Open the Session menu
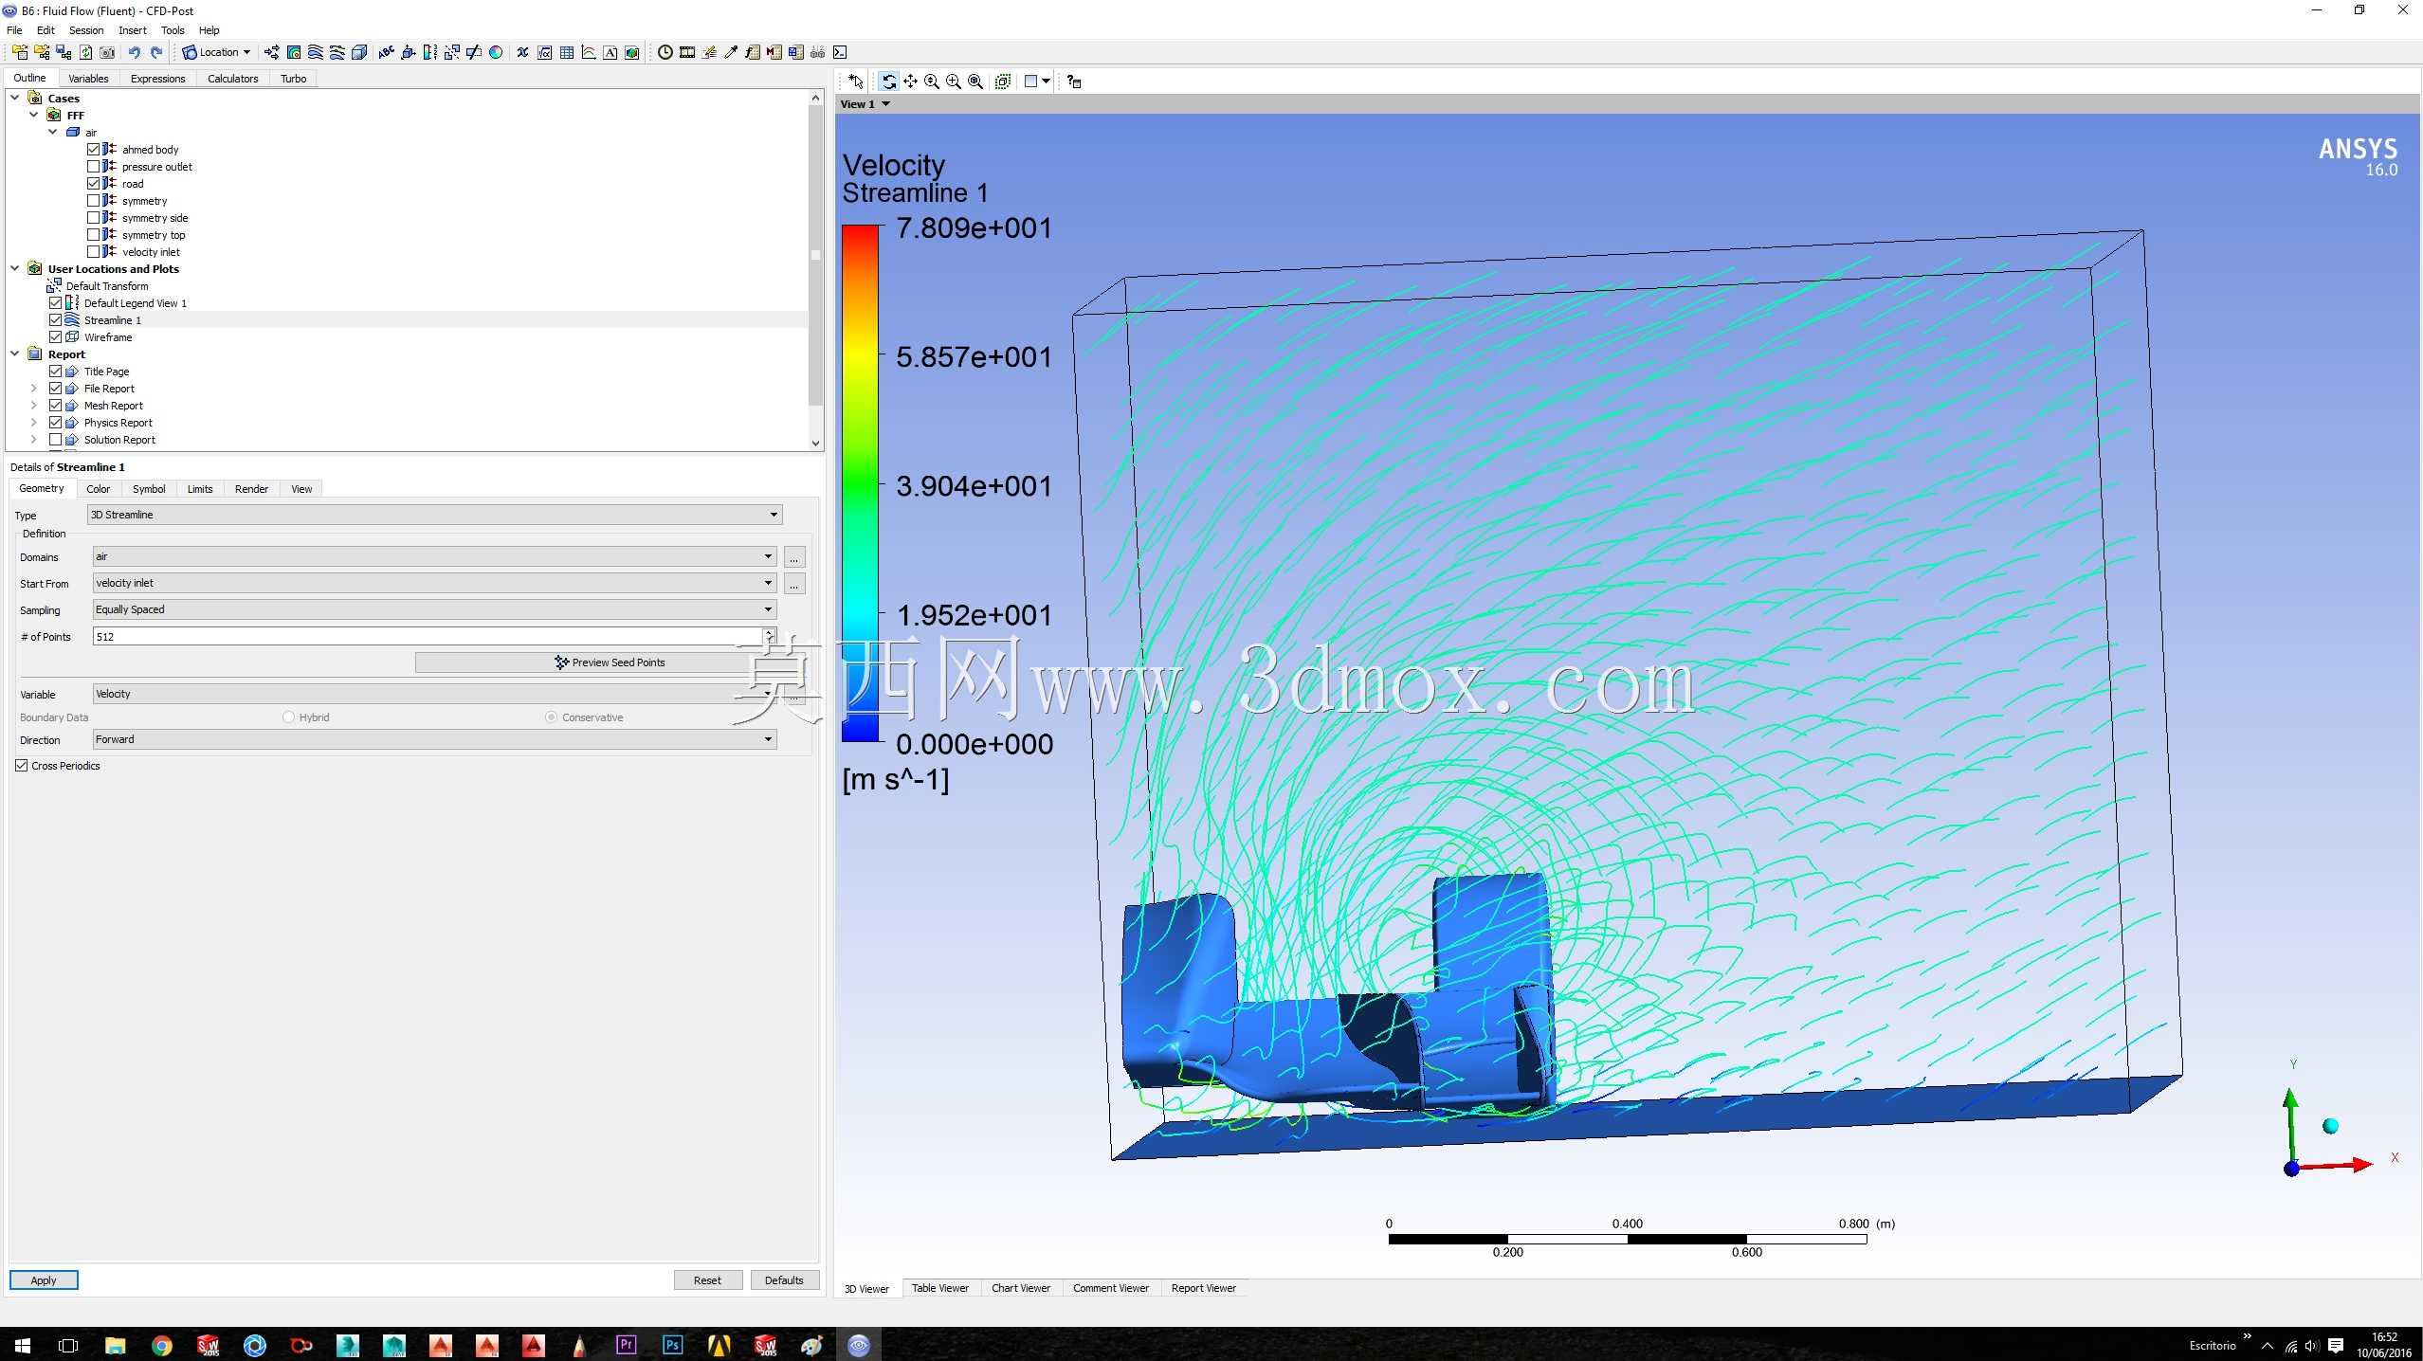2423x1361 pixels. [86, 30]
